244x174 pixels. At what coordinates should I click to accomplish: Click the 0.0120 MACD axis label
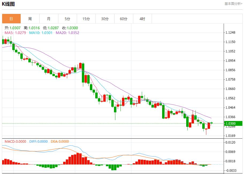230,143
